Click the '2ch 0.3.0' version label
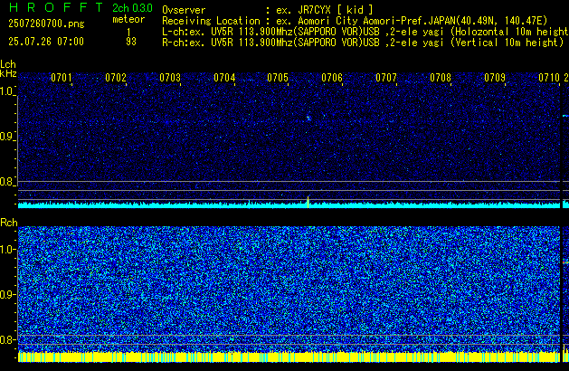 pyautogui.click(x=132, y=8)
